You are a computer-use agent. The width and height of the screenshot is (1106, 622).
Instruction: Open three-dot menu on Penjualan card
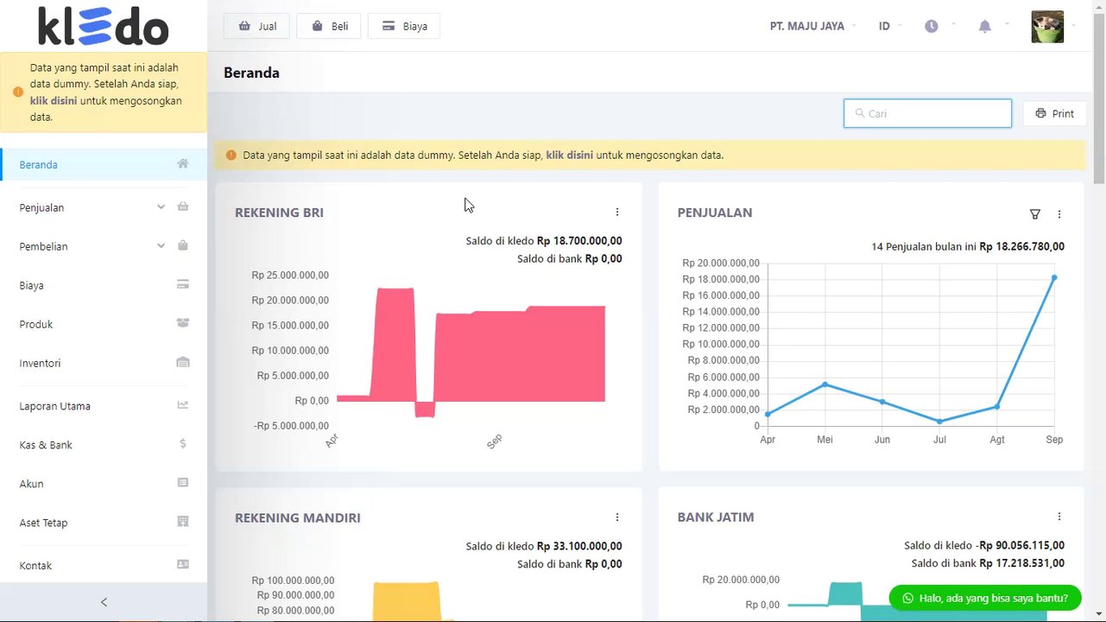(x=1059, y=214)
